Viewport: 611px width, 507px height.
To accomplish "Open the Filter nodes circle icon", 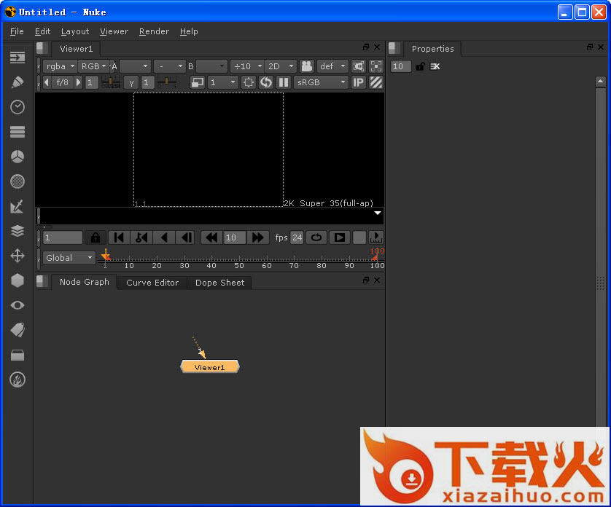I will point(17,181).
